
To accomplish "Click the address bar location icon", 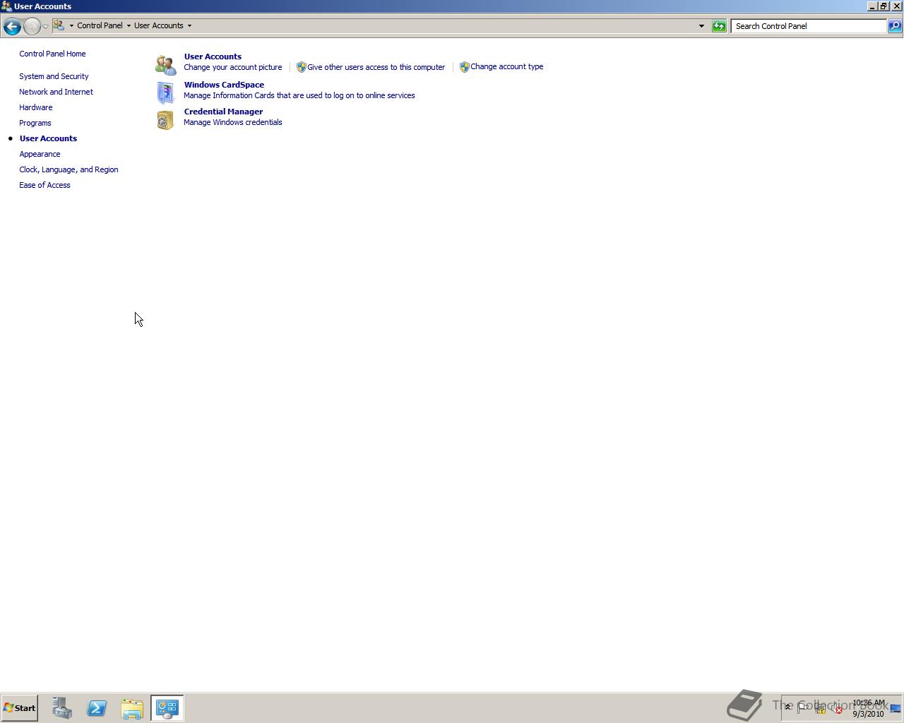I will pyautogui.click(x=59, y=25).
